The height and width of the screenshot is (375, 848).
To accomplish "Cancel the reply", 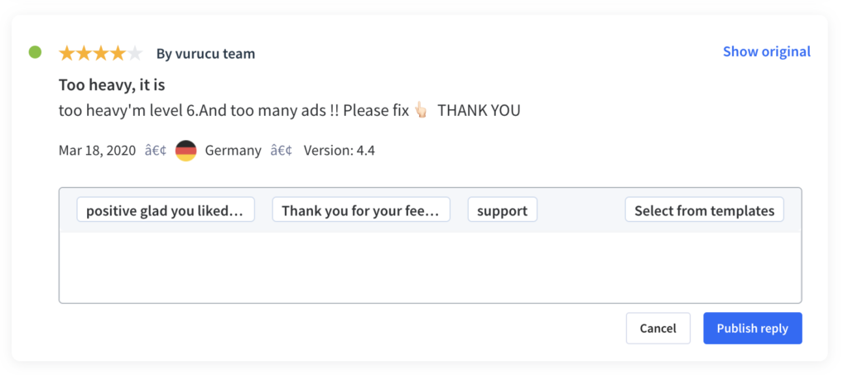I will 658,329.
